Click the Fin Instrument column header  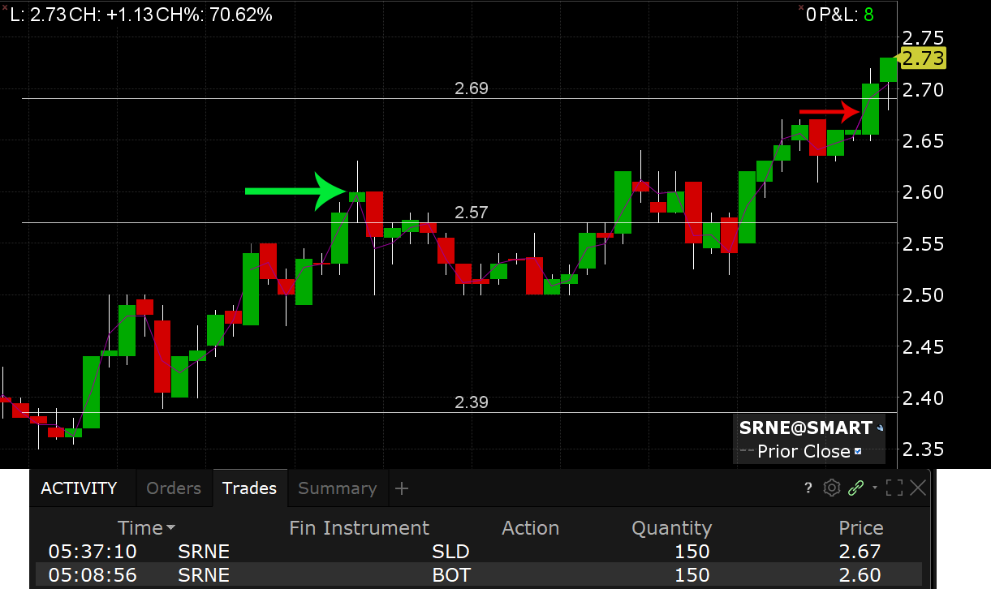[x=359, y=528]
